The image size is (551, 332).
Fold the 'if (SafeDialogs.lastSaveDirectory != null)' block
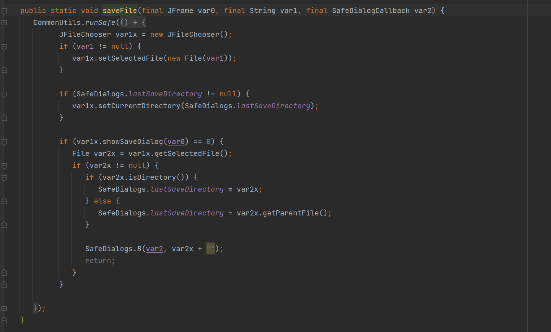4,94
